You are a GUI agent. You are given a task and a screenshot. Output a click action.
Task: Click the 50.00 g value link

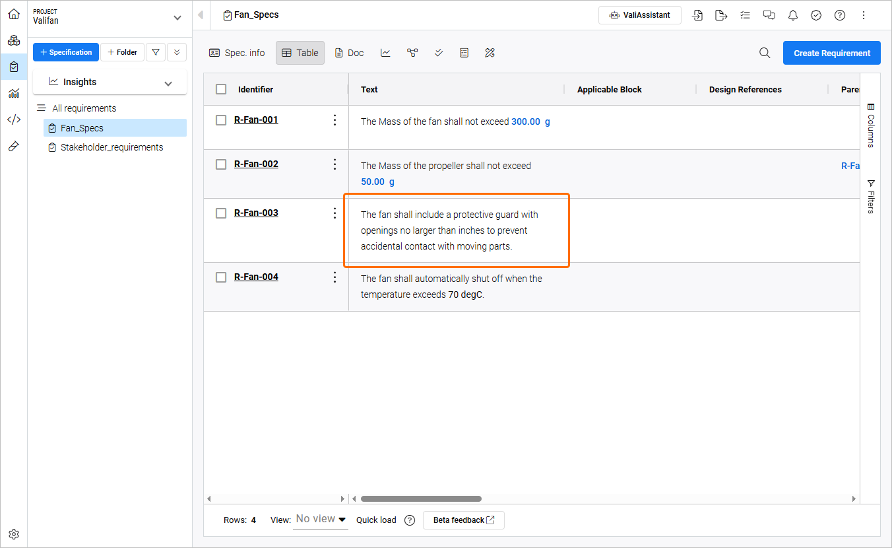click(x=377, y=182)
